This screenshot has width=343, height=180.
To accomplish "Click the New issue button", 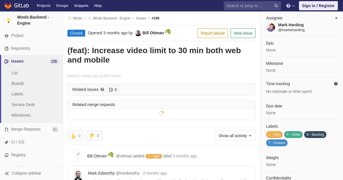I will tap(243, 33).
